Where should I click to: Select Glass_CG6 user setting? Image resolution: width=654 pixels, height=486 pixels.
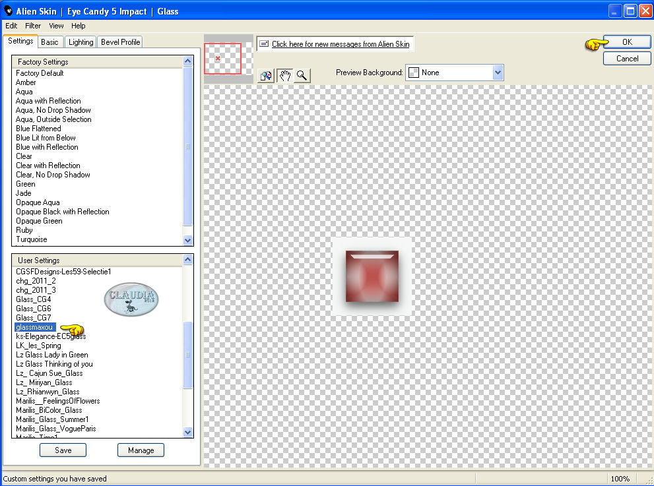coord(34,309)
